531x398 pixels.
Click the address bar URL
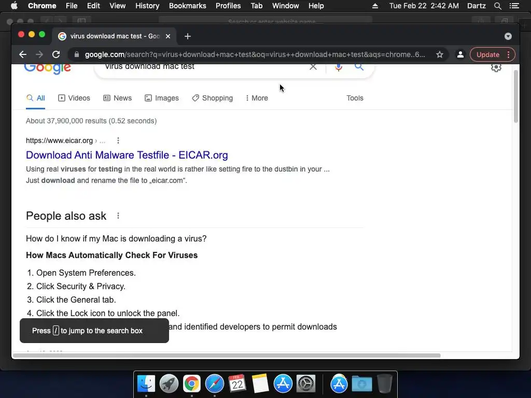click(x=255, y=54)
